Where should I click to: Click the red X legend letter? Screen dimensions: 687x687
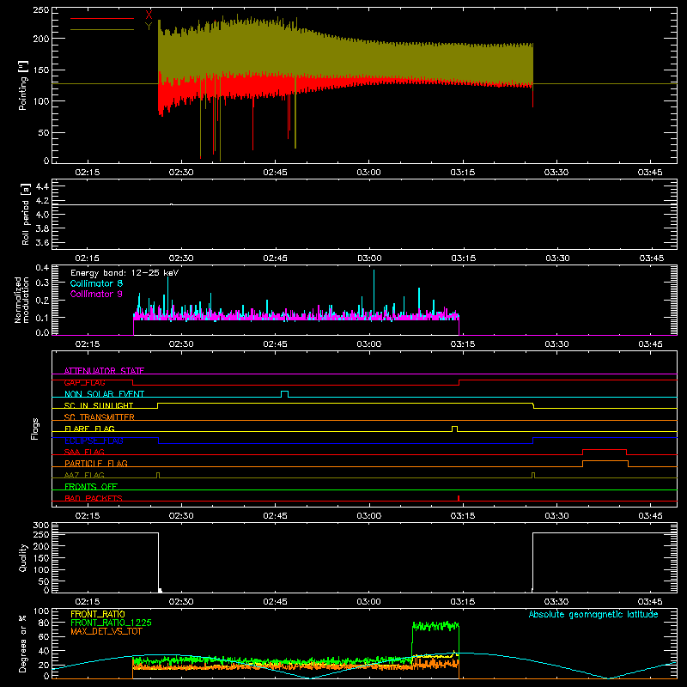pyautogui.click(x=149, y=15)
